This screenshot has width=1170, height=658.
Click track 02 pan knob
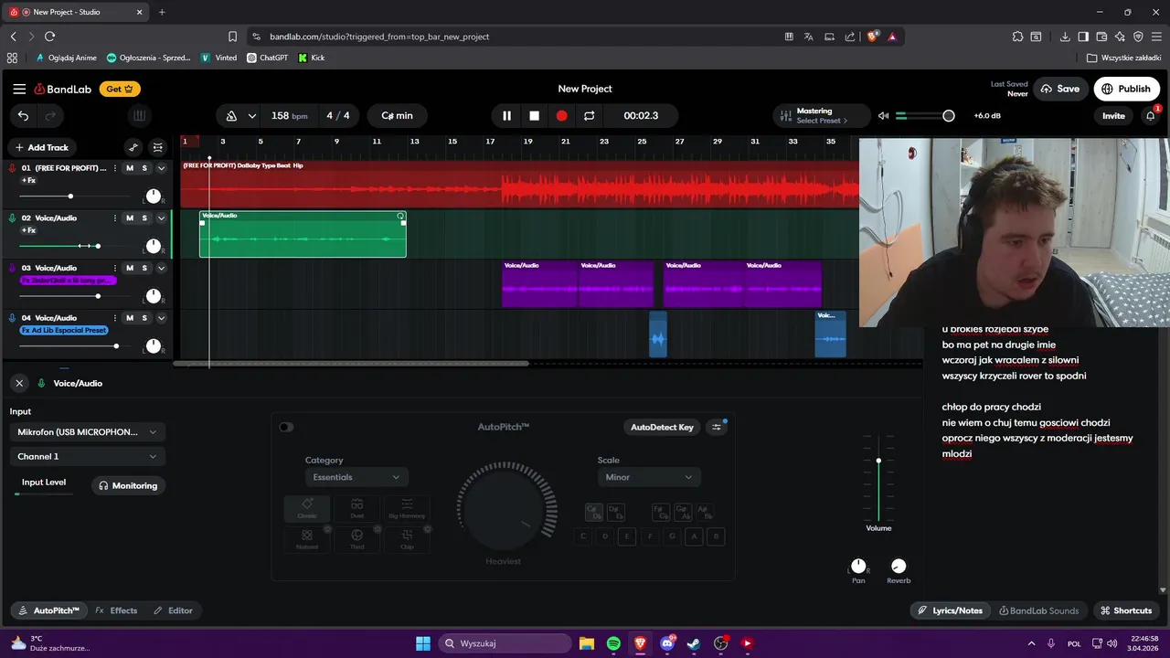click(153, 246)
